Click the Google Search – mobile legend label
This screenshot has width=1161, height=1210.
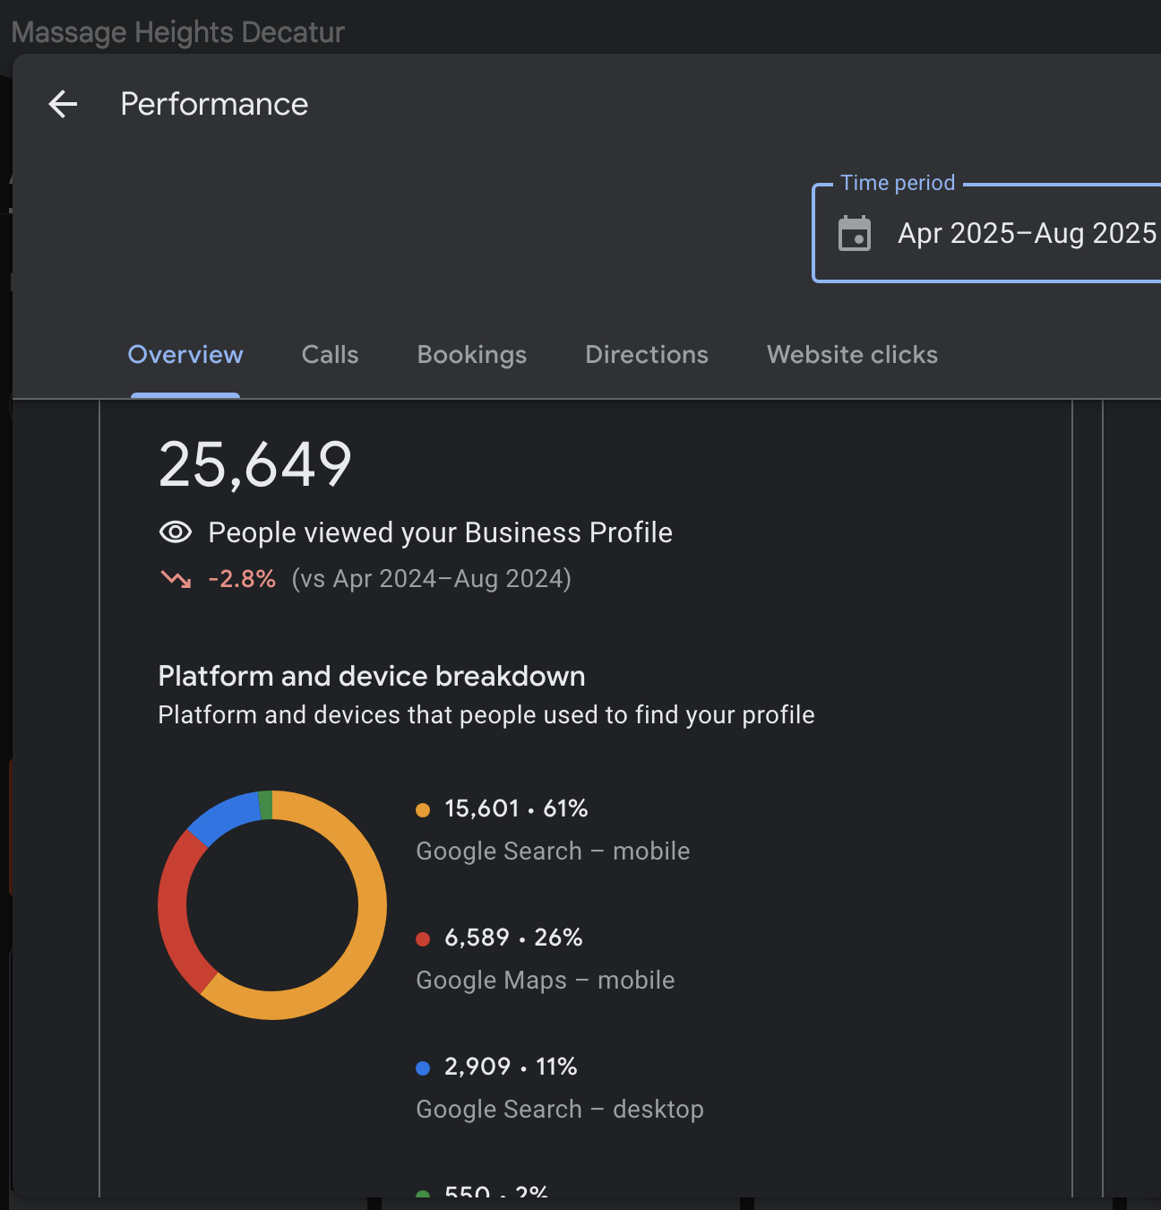click(553, 851)
